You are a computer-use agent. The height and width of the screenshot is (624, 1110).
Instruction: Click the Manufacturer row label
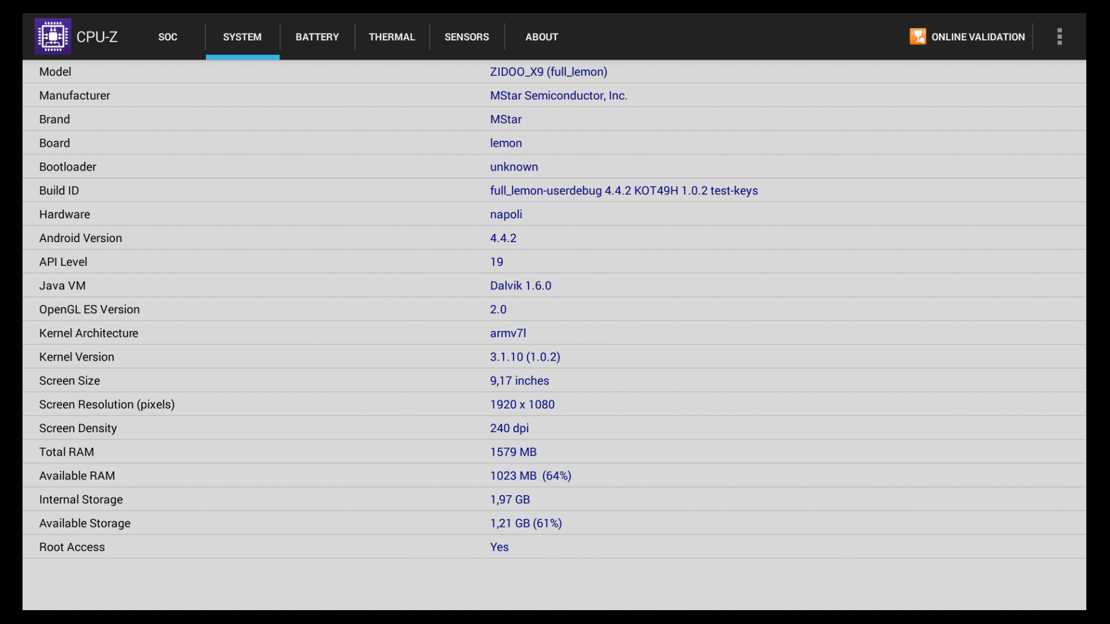(75, 95)
